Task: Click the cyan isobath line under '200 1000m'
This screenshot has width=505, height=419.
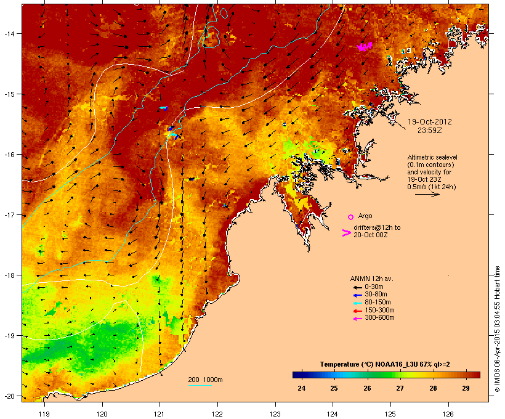Action: click(200, 385)
